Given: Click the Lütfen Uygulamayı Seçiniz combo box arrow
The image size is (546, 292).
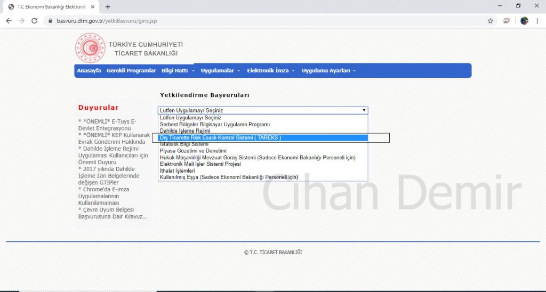Looking at the screenshot, I should pyautogui.click(x=364, y=110).
